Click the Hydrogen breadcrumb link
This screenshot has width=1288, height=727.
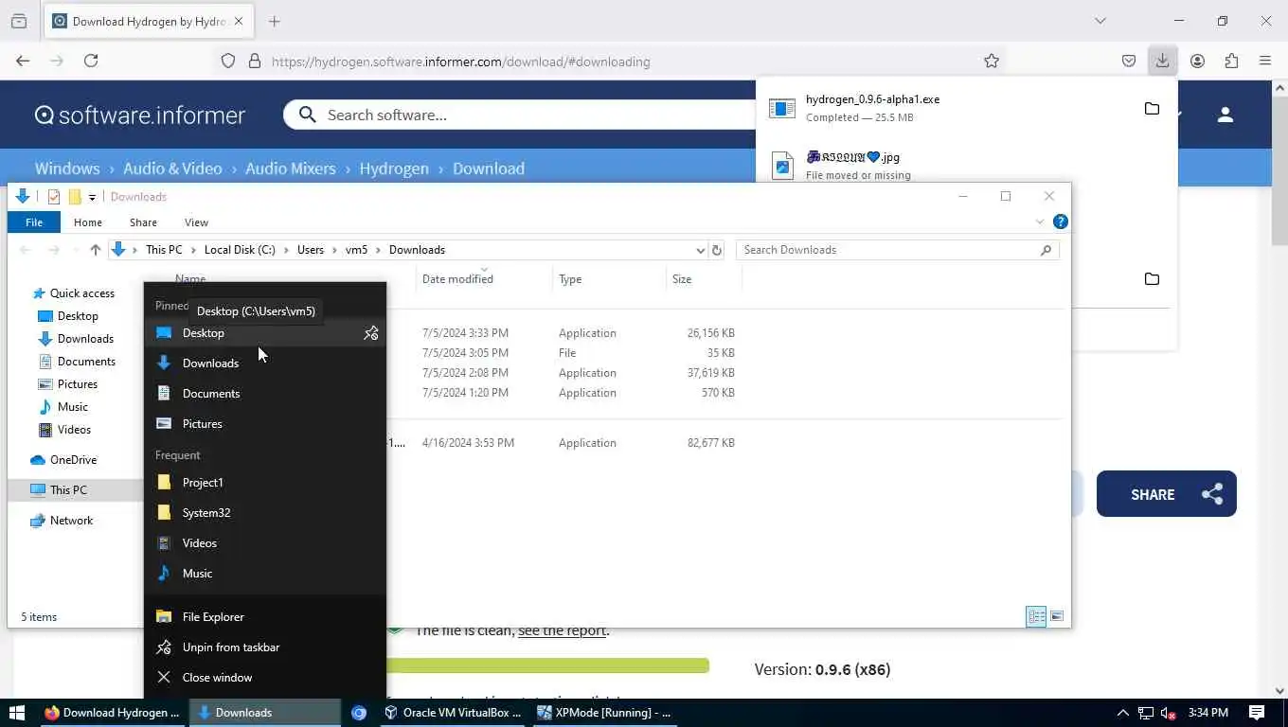click(x=394, y=168)
